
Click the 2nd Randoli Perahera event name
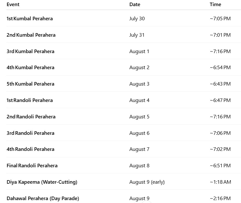tap(31, 117)
